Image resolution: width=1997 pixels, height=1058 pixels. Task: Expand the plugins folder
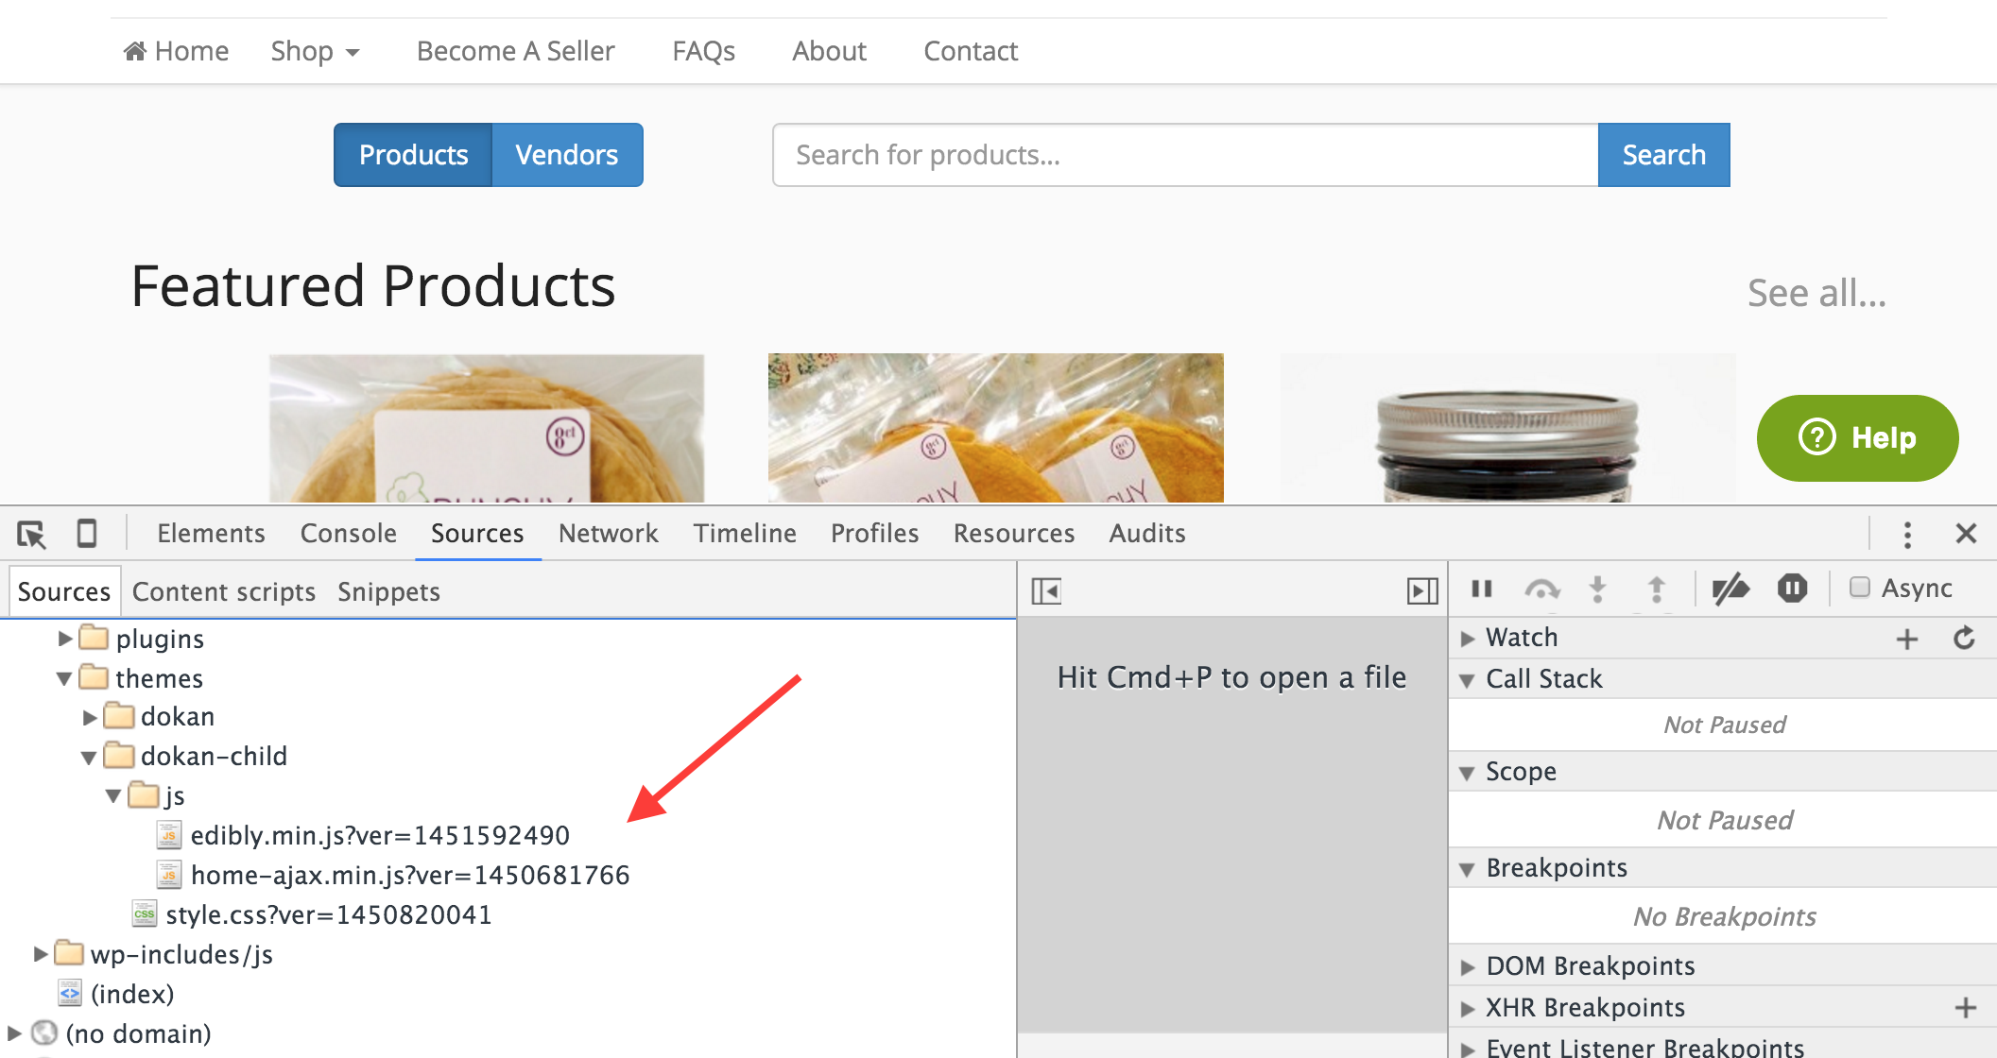(65, 639)
